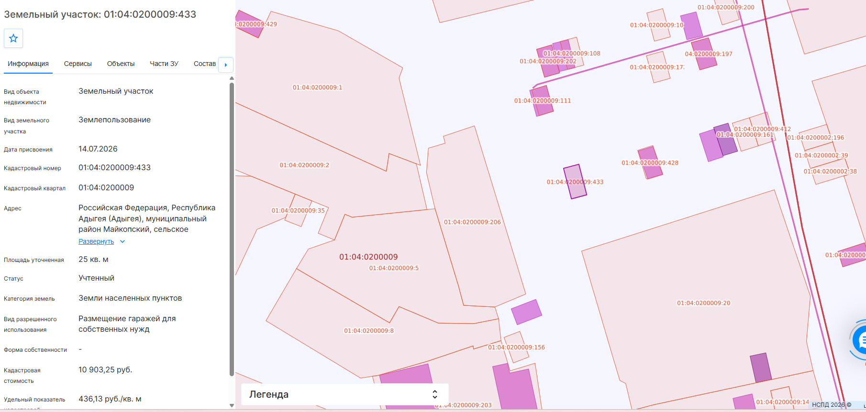This screenshot has height=412, width=866.
Task: Open the chat support bubble
Action: [860, 340]
